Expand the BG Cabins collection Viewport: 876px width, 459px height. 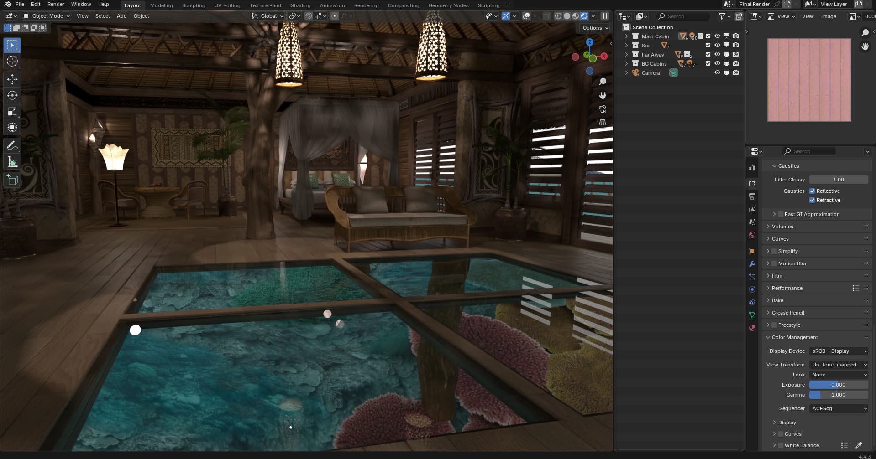click(x=626, y=63)
